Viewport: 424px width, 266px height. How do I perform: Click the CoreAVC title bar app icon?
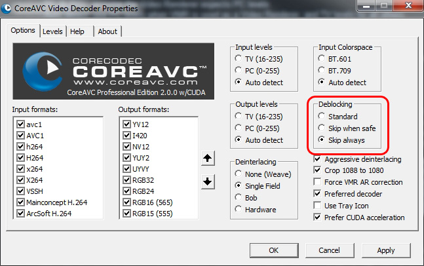click(x=6, y=9)
